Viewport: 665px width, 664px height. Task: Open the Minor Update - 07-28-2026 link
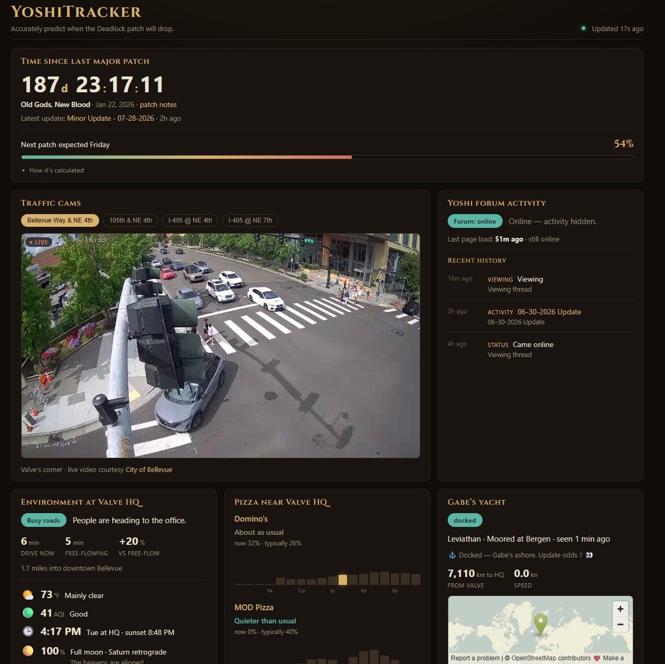pos(111,118)
